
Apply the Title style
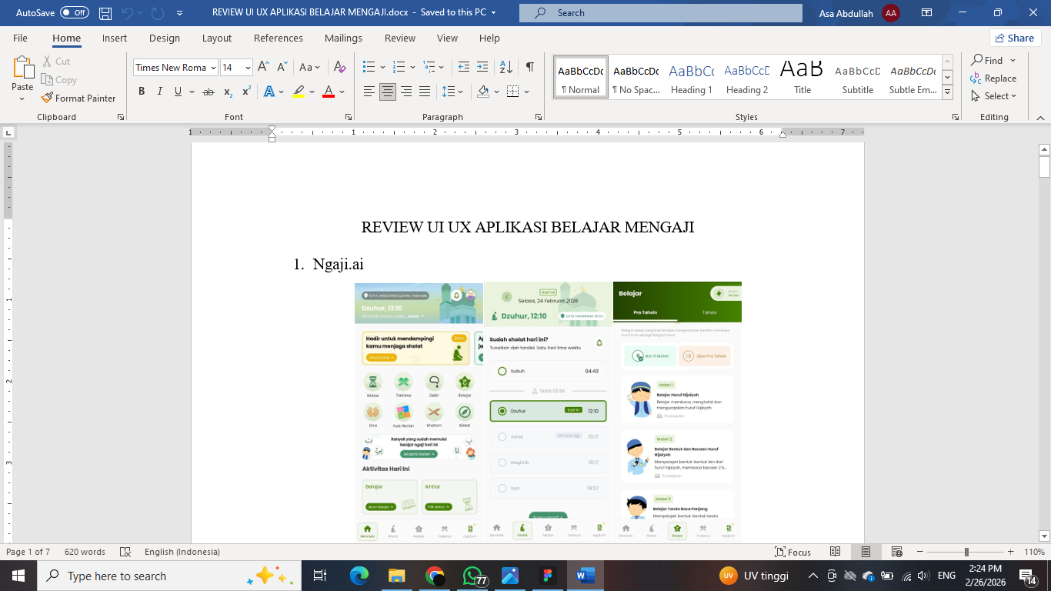[x=802, y=78]
